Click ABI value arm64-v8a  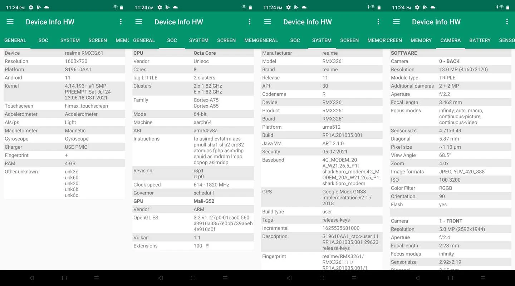click(206, 130)
